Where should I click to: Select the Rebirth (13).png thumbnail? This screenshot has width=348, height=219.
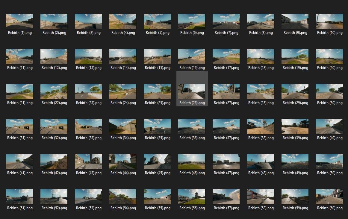pyautogui.click(x=88, y=56)
